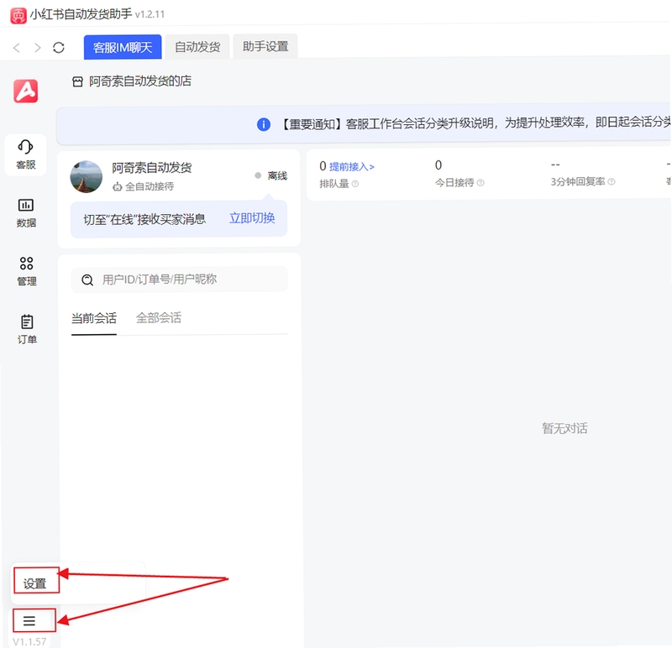Click the help icon beside 今日接待
This screenshot has height=648, width=672.
pyautogui.click(x=480, y=183)
